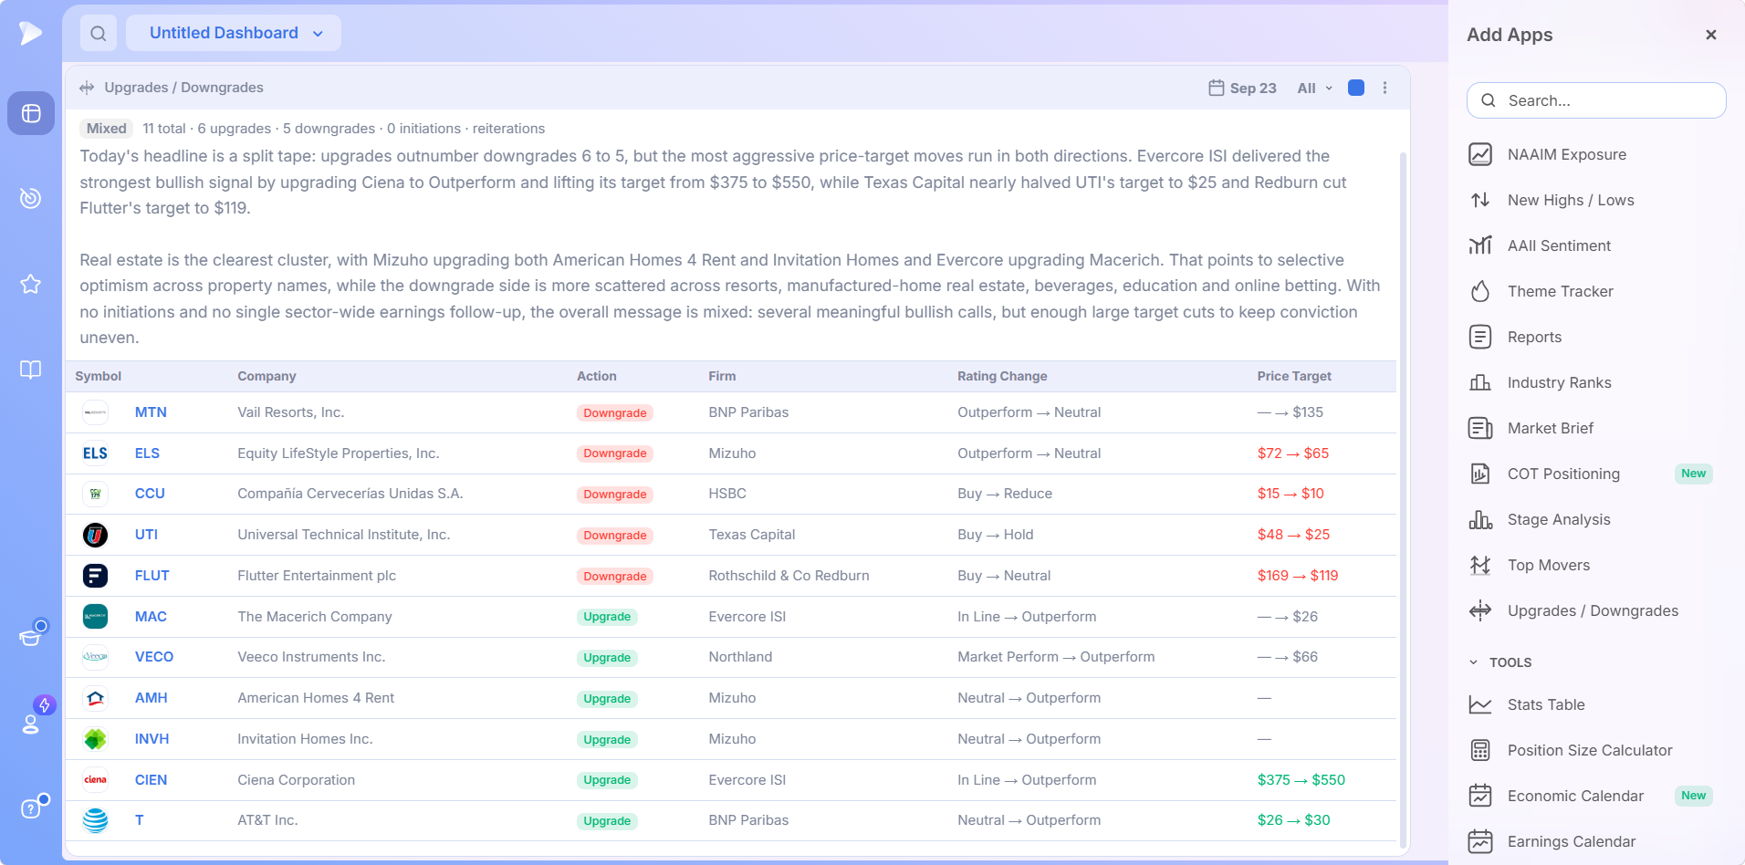1745x865 pixels.
Task: Click the search magnifier button in the top bar
Action: pyautogui.click(x=99, y=33)
